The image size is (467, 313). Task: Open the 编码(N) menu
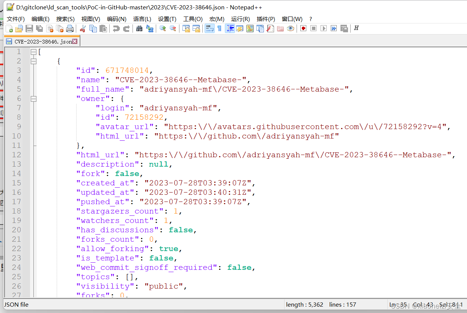click(116, 19)
